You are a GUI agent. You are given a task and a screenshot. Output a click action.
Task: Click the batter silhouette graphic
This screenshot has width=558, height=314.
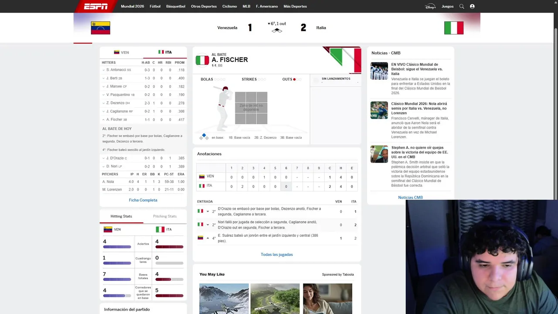pyautogui.click(x=223, y=108)
